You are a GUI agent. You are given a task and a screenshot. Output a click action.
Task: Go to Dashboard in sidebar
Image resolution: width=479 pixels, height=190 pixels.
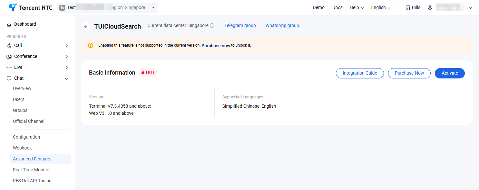coord(25,24)
